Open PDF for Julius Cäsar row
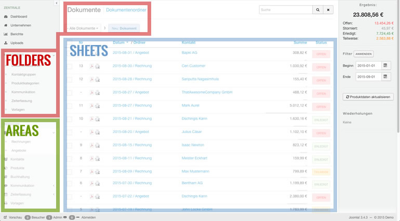400x221 pixels. [91, 132]
